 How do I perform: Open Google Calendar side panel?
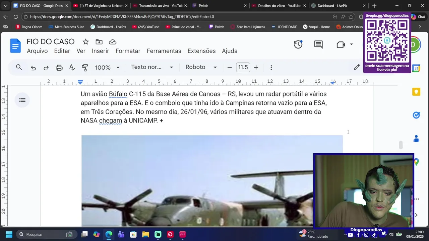[x=416, y=68]
